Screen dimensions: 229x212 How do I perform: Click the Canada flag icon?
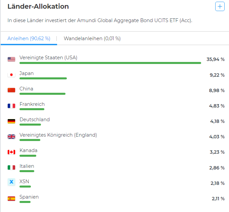pyautogui.click(x=11, y=152)
